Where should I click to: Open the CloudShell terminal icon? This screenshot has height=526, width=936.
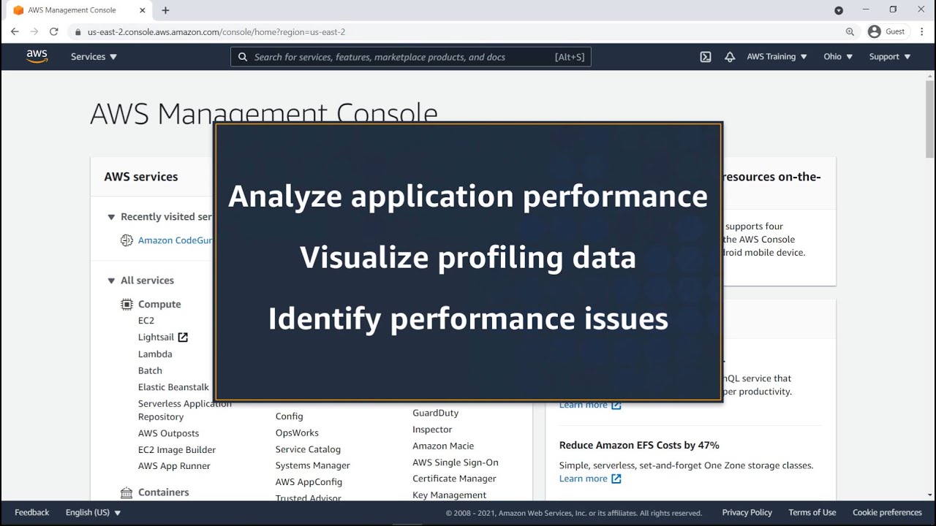point(706,57)
